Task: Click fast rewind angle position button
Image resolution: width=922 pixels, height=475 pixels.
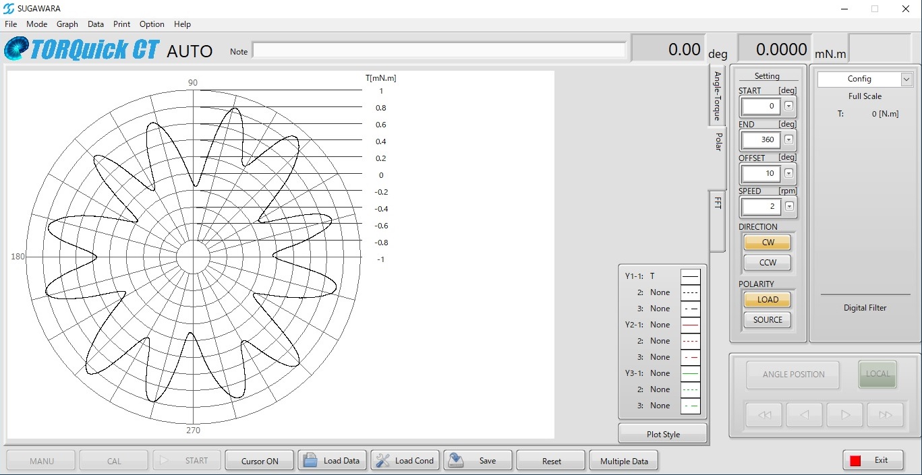Action: coord(764,415)
